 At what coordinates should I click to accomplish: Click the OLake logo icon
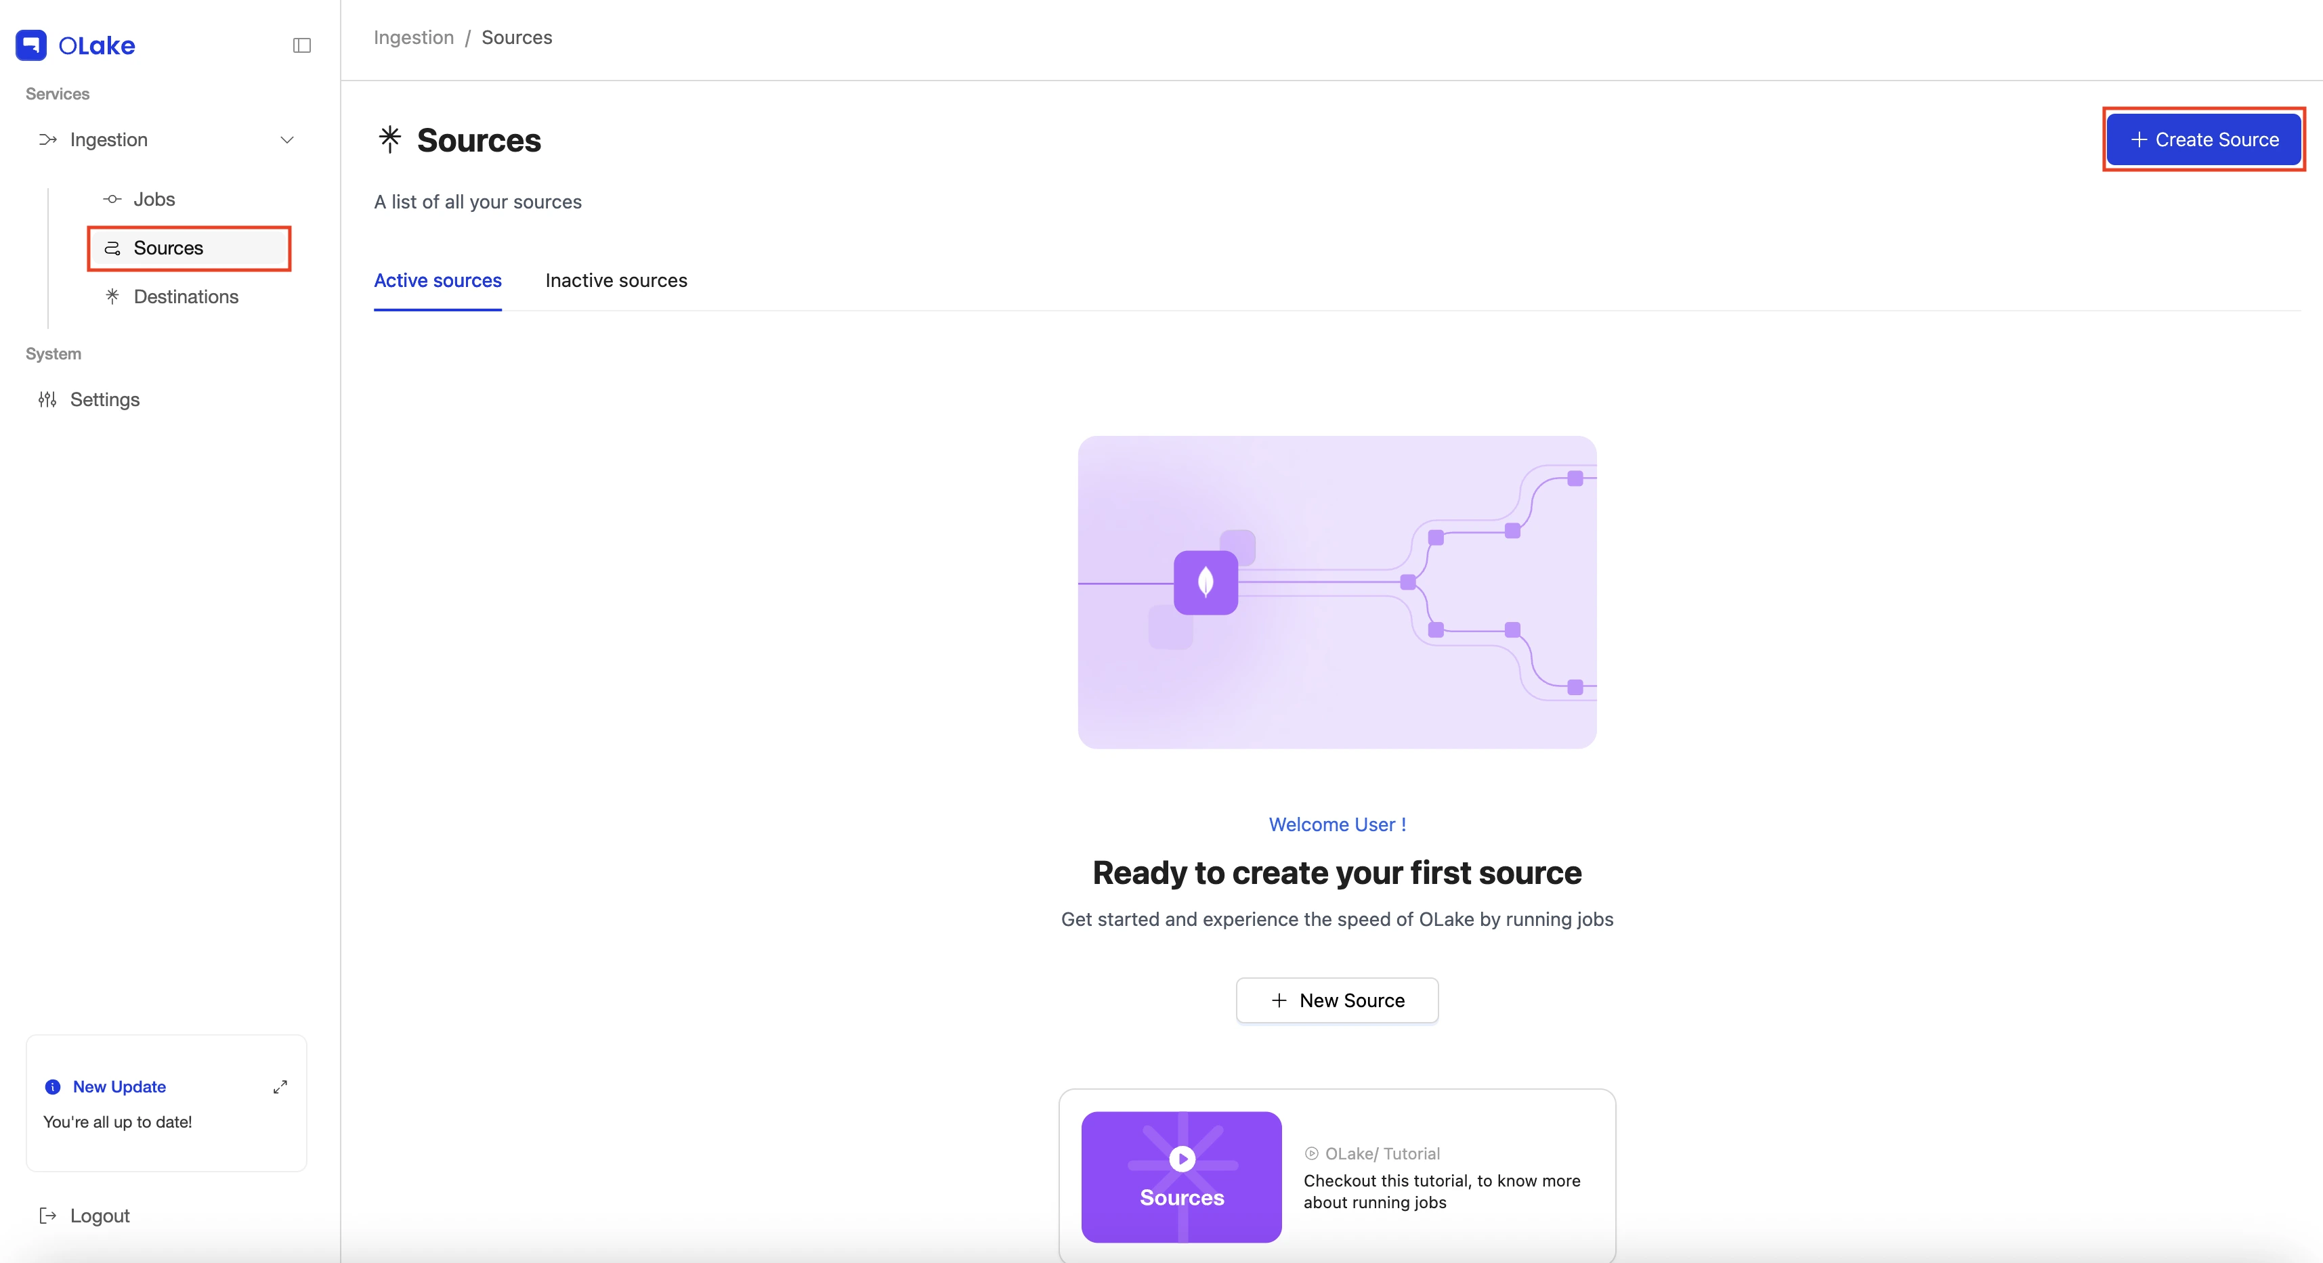coord(30,45)
